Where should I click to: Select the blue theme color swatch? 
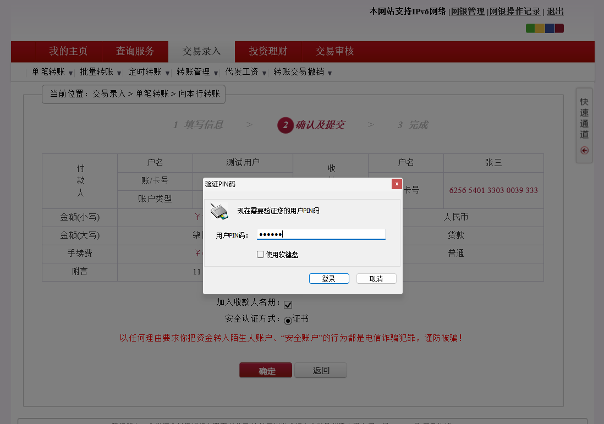(550, 29)
